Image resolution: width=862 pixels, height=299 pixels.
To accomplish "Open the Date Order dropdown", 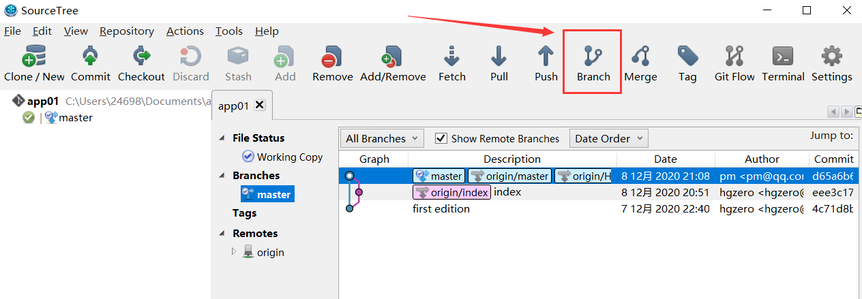I will tap(608, 138).
